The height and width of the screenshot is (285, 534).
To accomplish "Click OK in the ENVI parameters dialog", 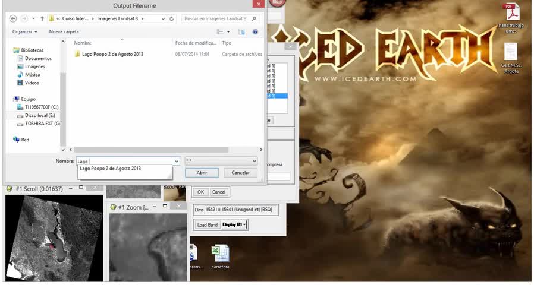I will pyautogui.click(x=200, y=192).
